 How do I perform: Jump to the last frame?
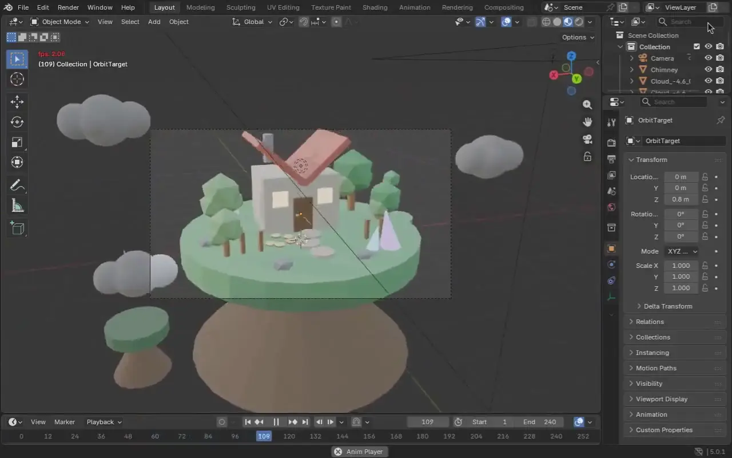(x=305, y=422)
